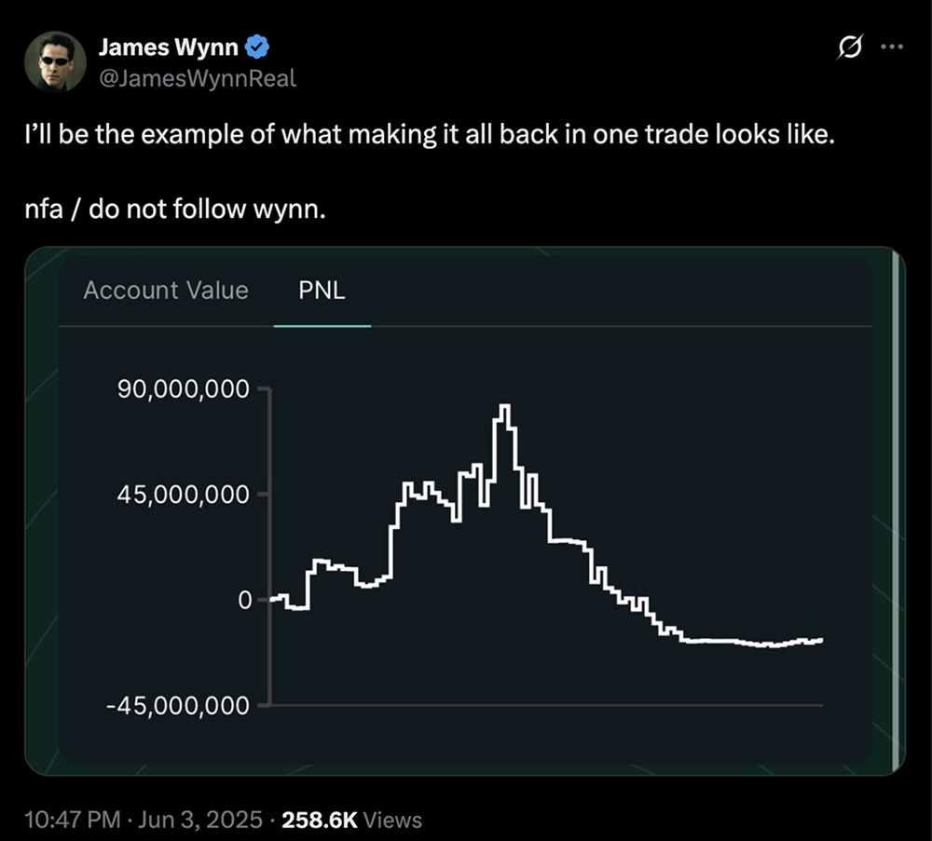The height and width of the screenshot is (841, 932).
Task: Click James Wynn's profile avatar
Action: pyautogui.click(x=56, y=61)
